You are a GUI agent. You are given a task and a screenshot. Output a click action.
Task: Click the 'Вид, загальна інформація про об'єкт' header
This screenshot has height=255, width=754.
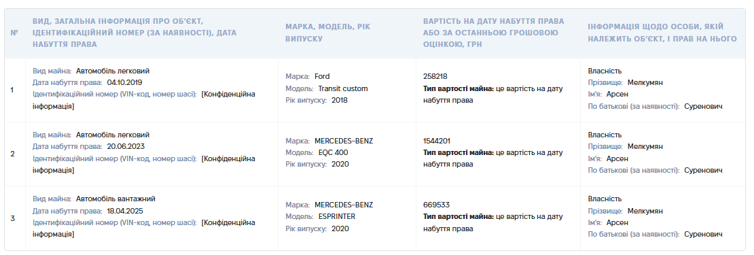(x=134, y=32)
